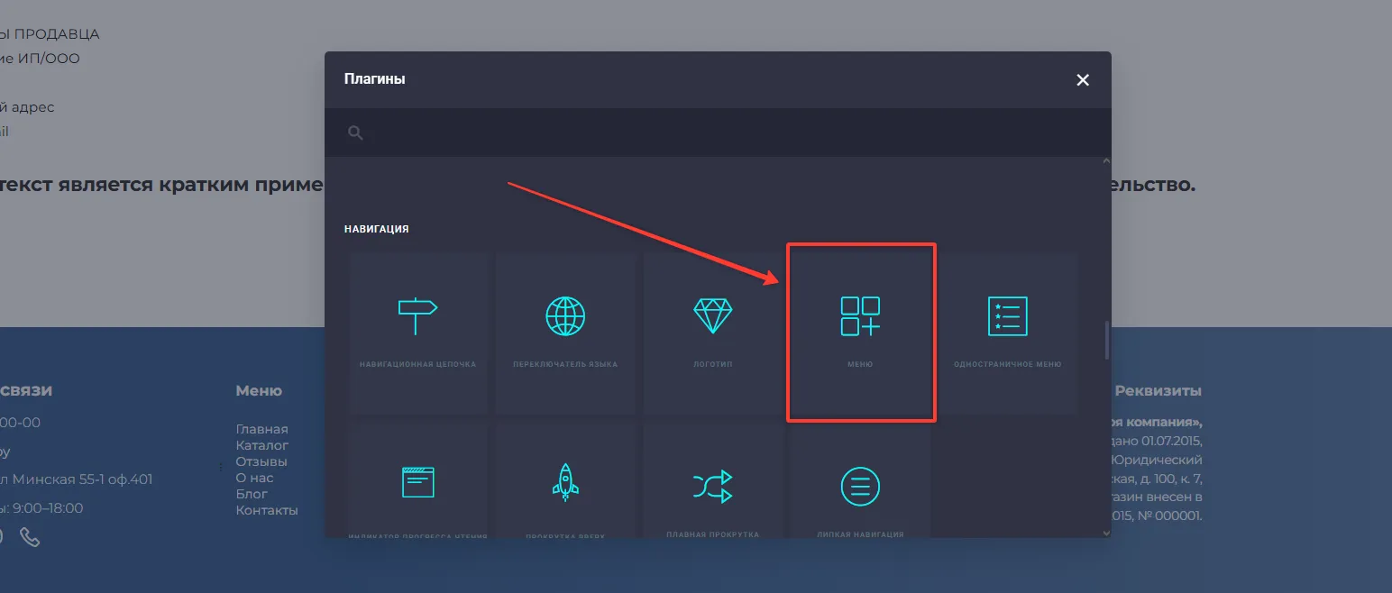The height and width of the screenshot is (593, 1392).
Task: Select the Навигационная цепочка breadcrumb plugin
Action: tap(417, 333)
